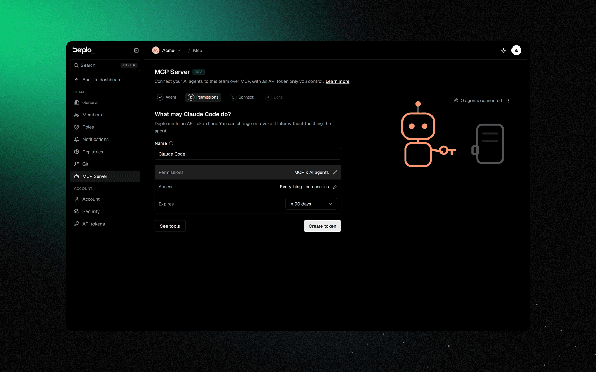This screenshot has width=596, height=372.
Task: Open the three-dot agents options menu
Action: click(508, 101)
